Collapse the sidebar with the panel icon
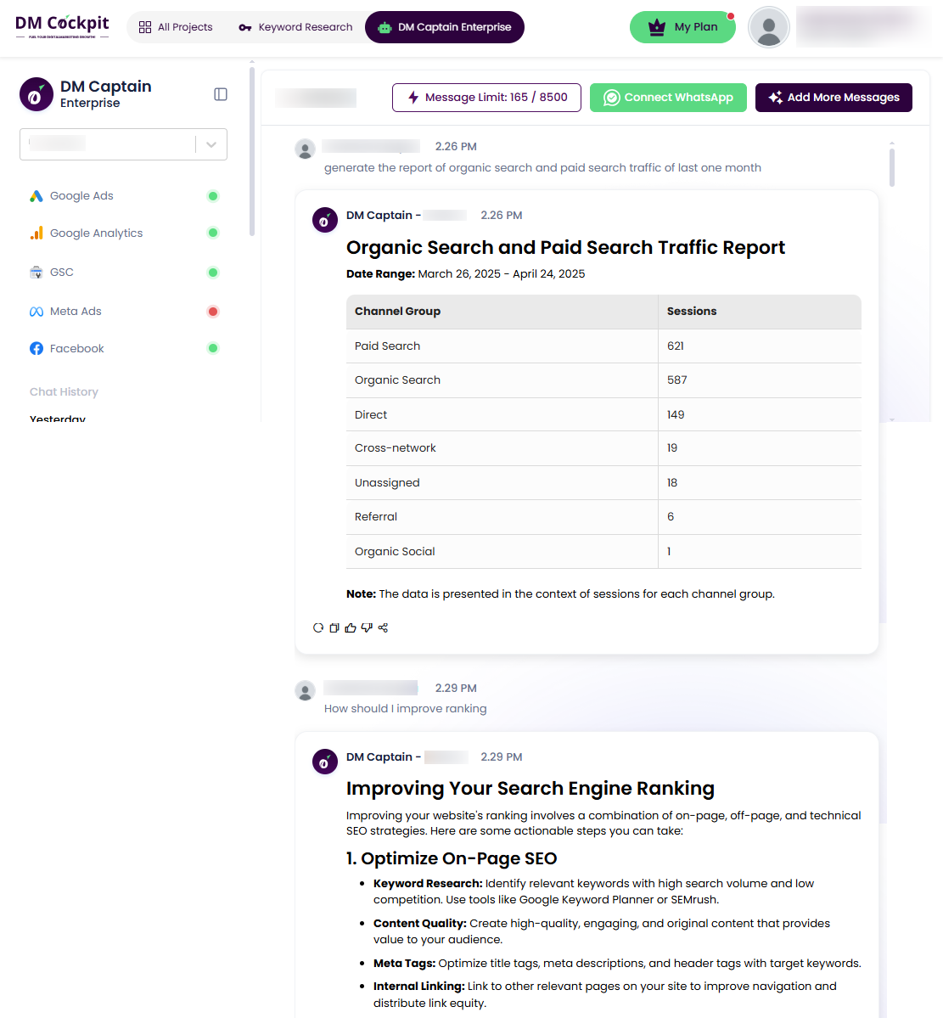 click(221, 95)
